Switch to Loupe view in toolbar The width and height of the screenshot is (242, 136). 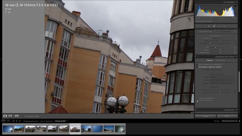(x=5, y=116)
